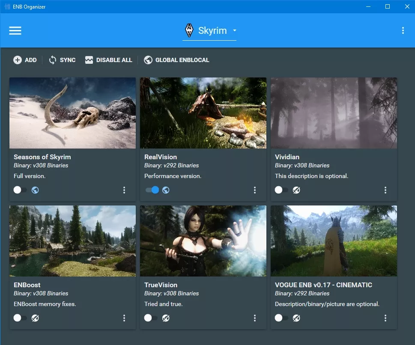Screen dimensions: 415x345
Task: Open the hamburger navigation menu
Action: pyautogui.click(x=15, y=31)
